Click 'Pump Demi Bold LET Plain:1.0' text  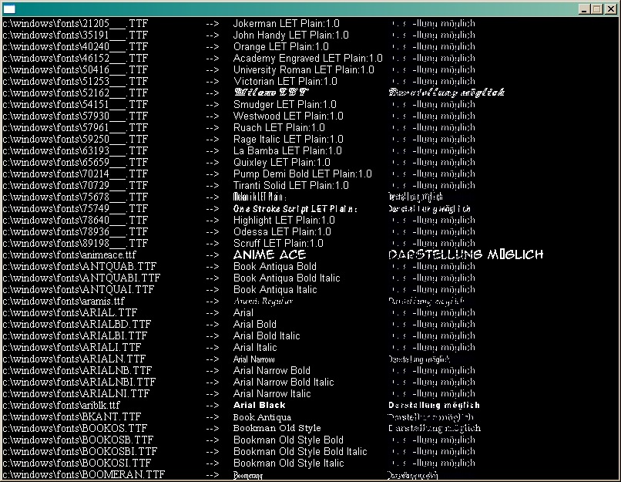point(303,174)
